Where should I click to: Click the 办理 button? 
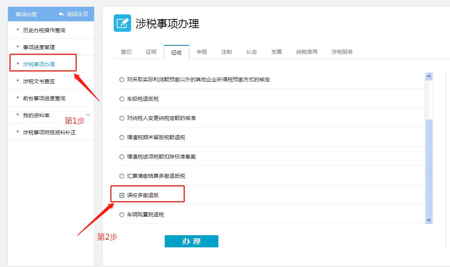pyautogui.click(x=192, y=241)
